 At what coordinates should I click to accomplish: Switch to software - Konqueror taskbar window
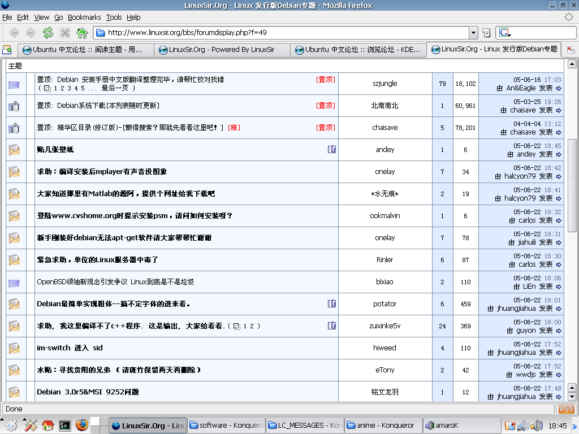point(226,426)
